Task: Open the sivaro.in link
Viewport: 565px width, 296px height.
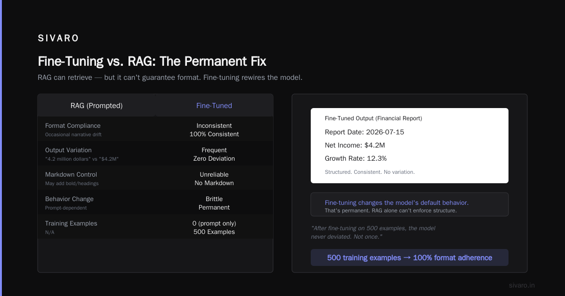Action: click(522, 285)
